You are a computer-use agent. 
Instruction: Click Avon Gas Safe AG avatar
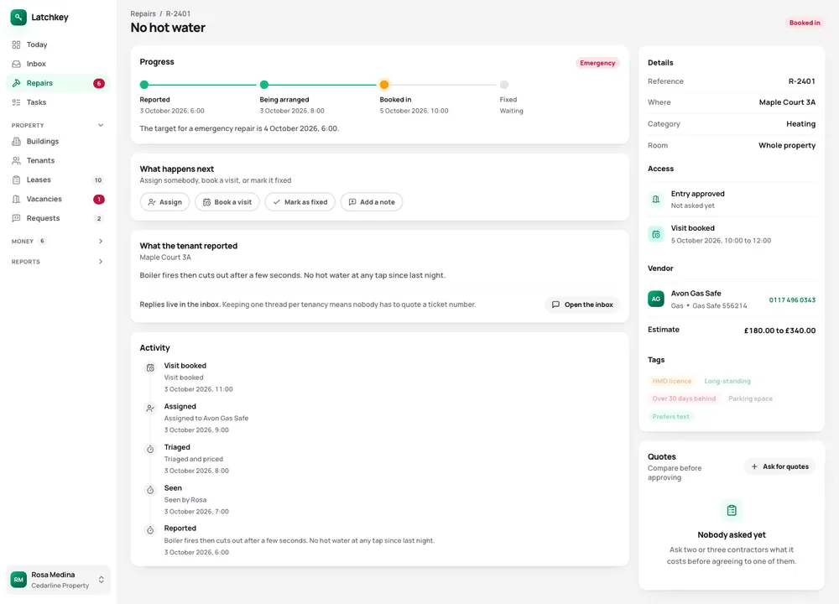click(x=656, y=299)
